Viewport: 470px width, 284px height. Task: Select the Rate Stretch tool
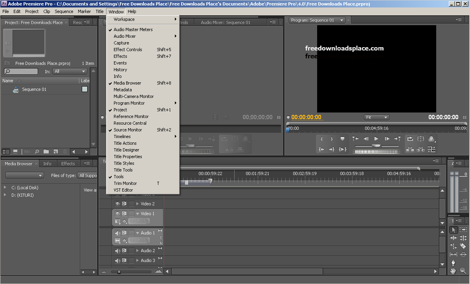(453, 246)
